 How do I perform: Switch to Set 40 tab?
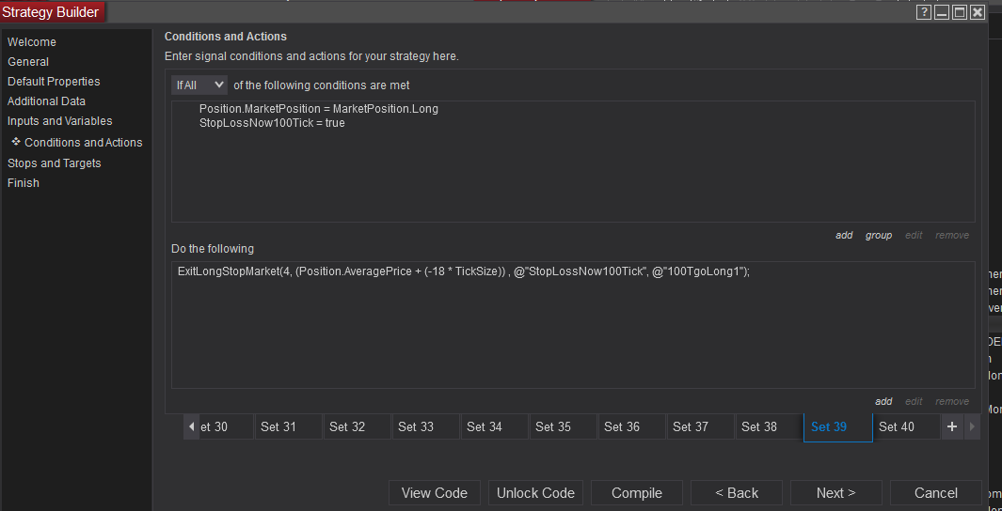click(896, 426)
